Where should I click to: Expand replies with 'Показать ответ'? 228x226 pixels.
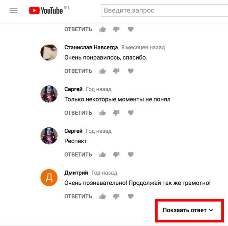[x=188, y=210]
